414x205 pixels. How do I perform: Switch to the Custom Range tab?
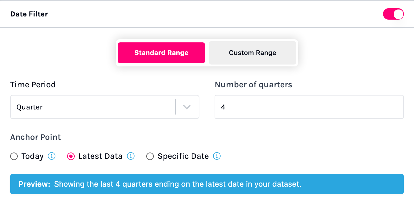(253, 53)
